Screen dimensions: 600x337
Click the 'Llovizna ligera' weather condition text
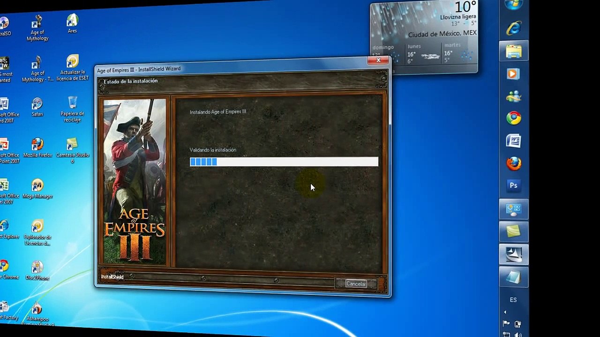click(x=458, y=17)
